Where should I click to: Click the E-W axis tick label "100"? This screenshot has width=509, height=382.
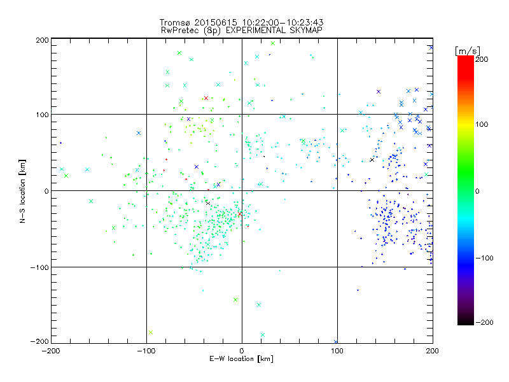pos(337,351)
